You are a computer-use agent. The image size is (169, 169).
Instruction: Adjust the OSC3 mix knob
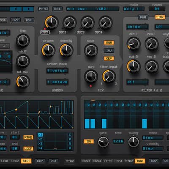(x=87, y=22)
